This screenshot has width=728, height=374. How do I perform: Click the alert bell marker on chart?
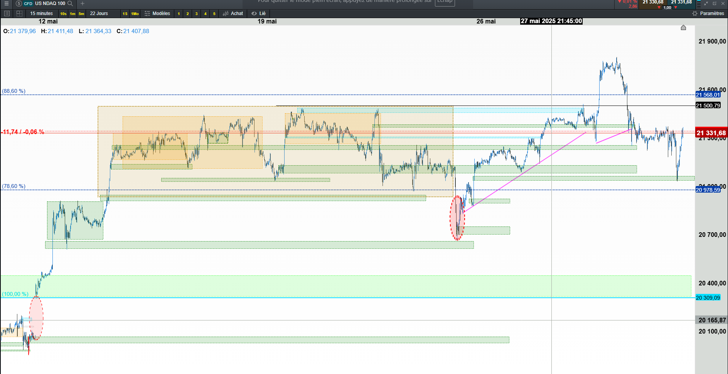coord(683,27)
